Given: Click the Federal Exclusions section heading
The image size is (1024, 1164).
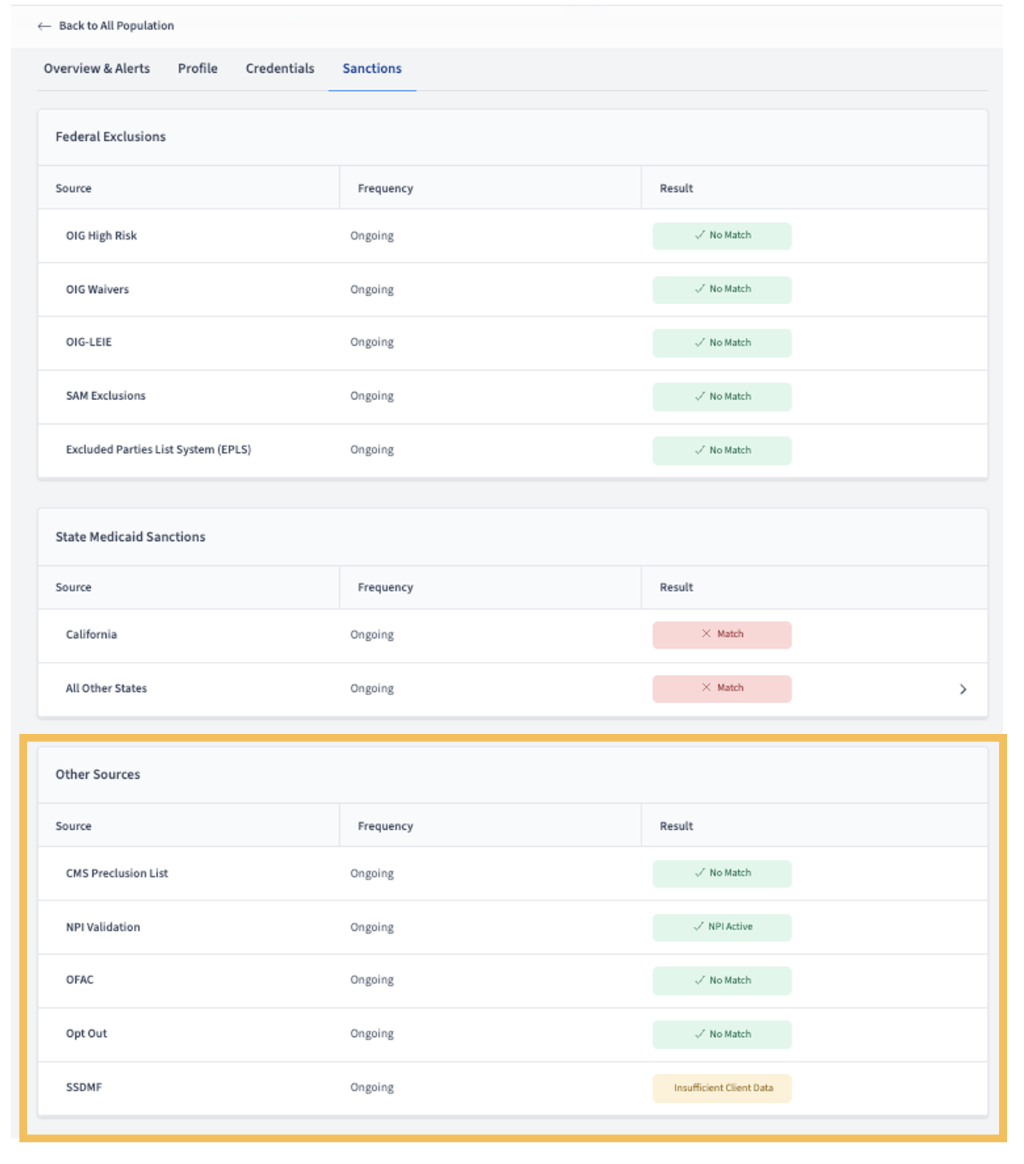Looking at the screenshot, I should 111,136.
